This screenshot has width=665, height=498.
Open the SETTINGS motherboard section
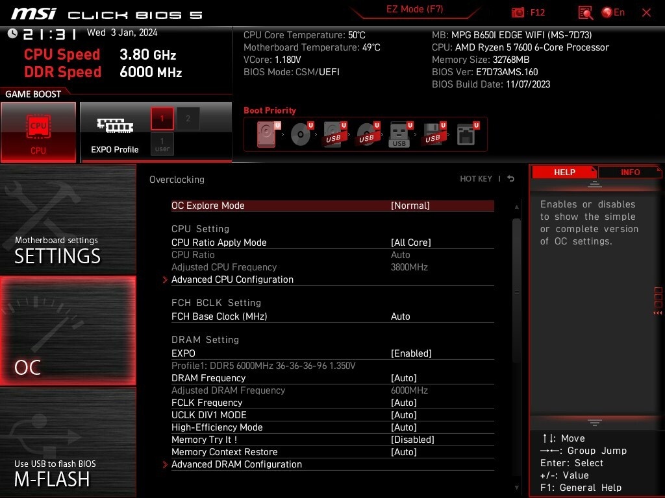point(68,219)
